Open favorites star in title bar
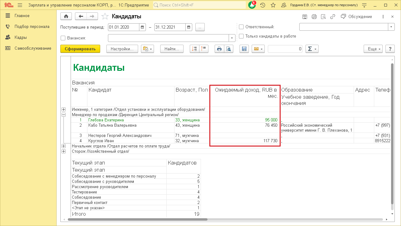 coord(273,5)
